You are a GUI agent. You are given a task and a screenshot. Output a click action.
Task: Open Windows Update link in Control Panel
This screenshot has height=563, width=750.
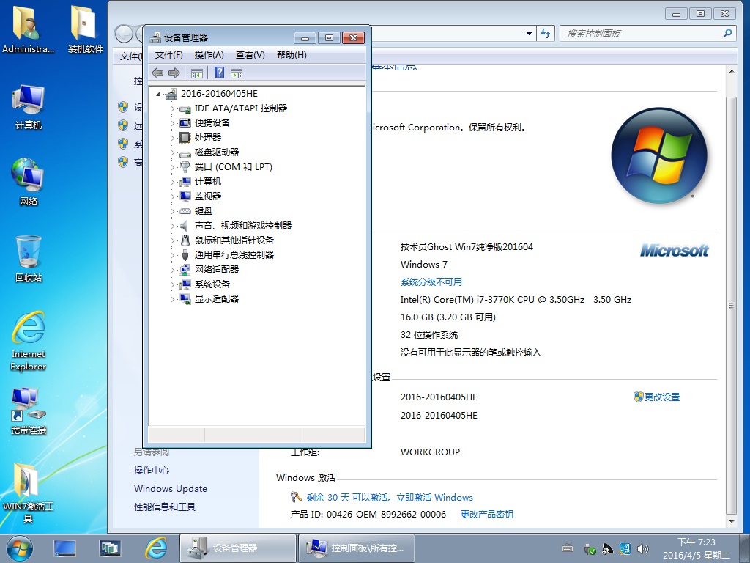(170, 489)
